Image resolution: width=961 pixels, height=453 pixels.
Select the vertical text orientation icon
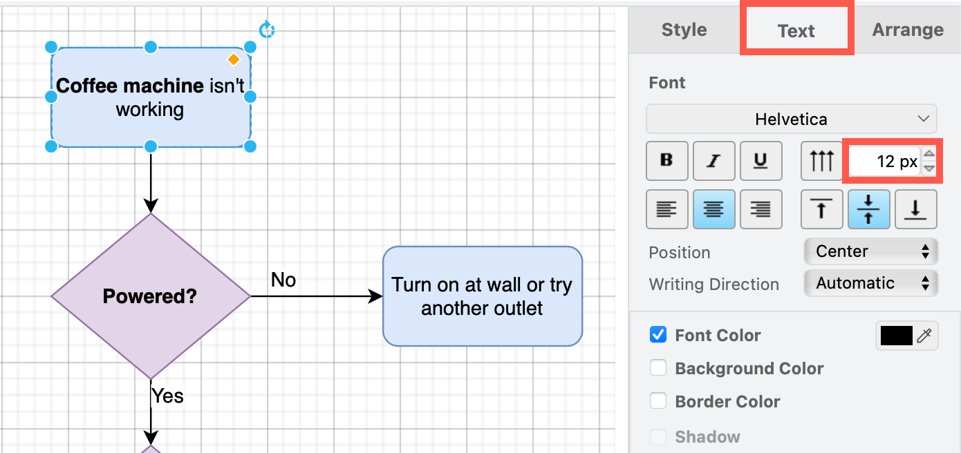click(821, 160)
